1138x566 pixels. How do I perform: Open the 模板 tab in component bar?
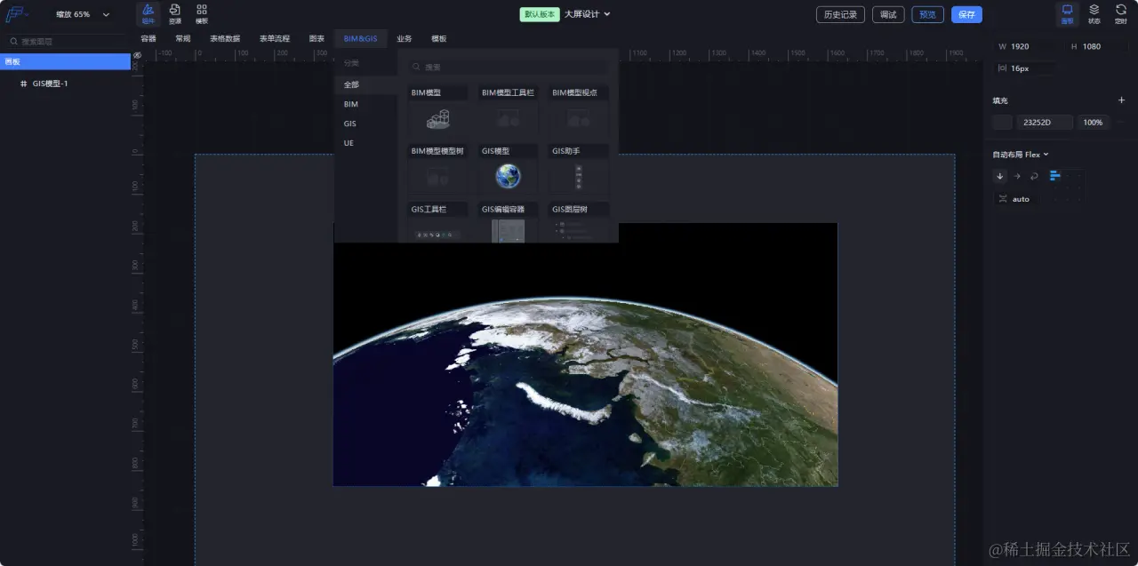pyautogui.click(x=439, y=39)
